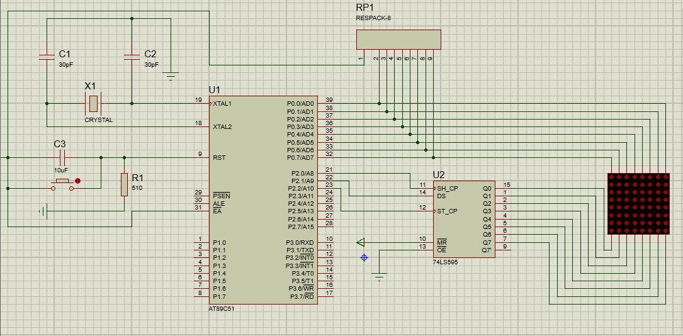Screen dimensions: 683x336
Task: Click the U1 reference label
Action: click(x=215, y=90)
